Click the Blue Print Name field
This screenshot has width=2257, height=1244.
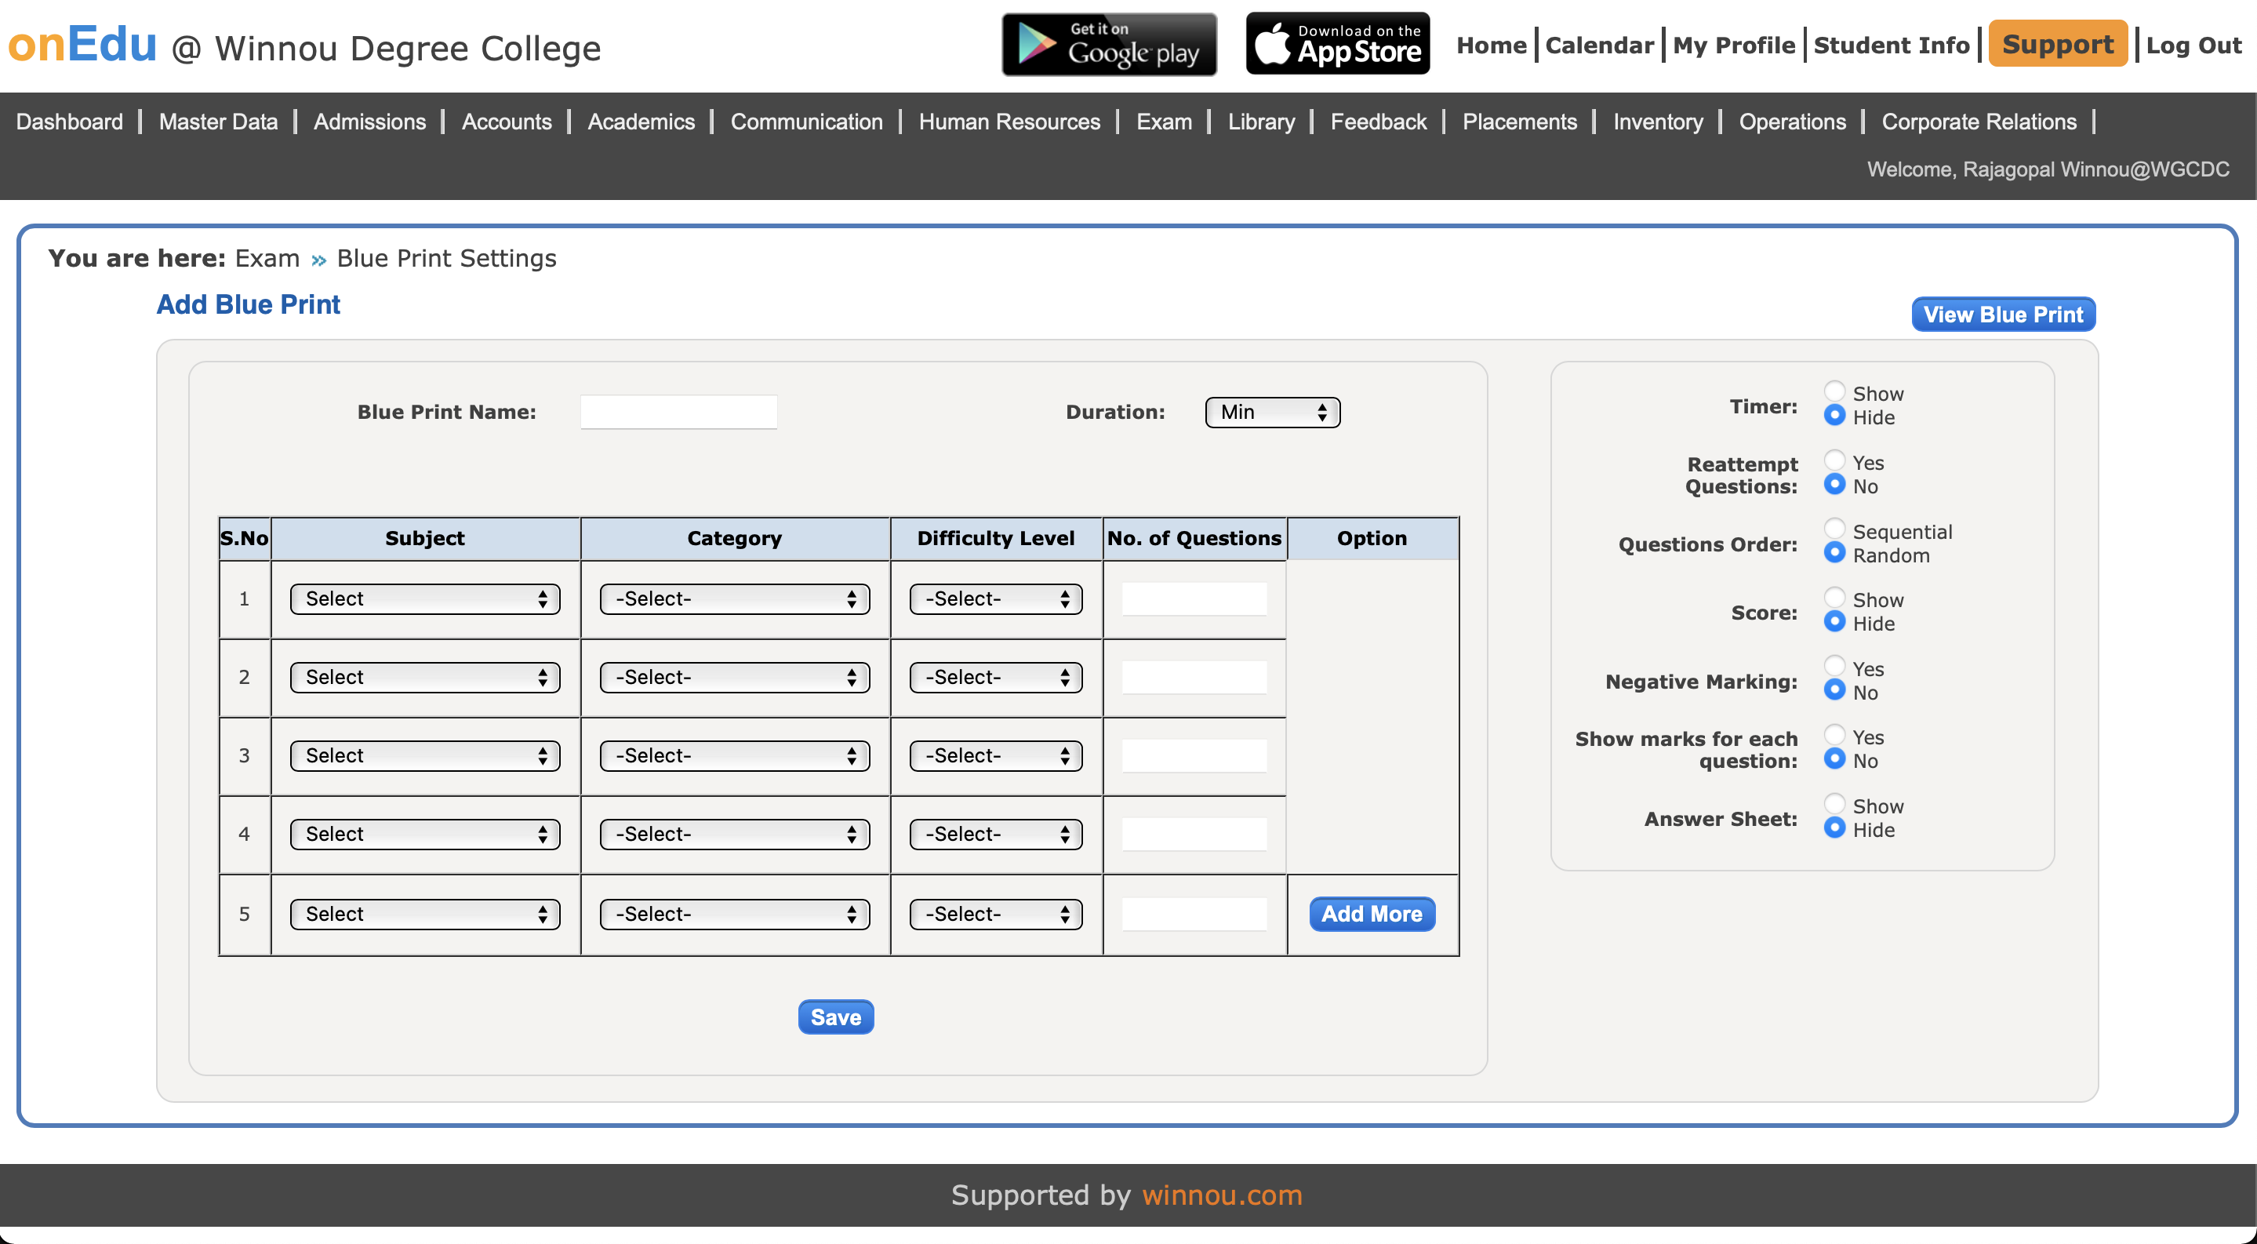(678, 412)
